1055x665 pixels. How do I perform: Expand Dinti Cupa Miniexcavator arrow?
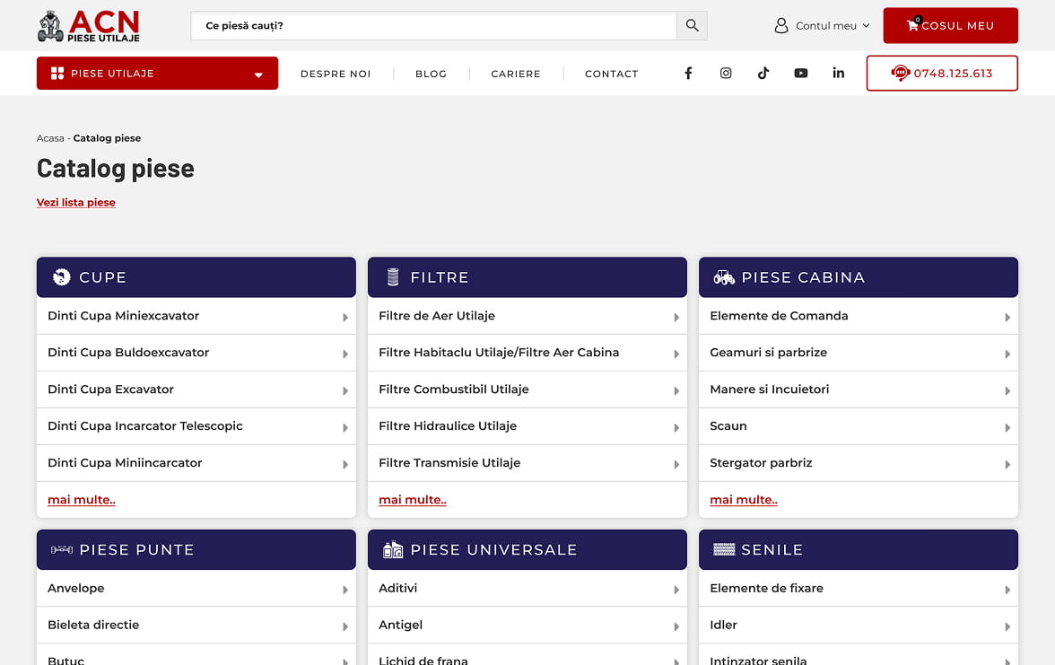pyautogui.click(x=345, y=318)
